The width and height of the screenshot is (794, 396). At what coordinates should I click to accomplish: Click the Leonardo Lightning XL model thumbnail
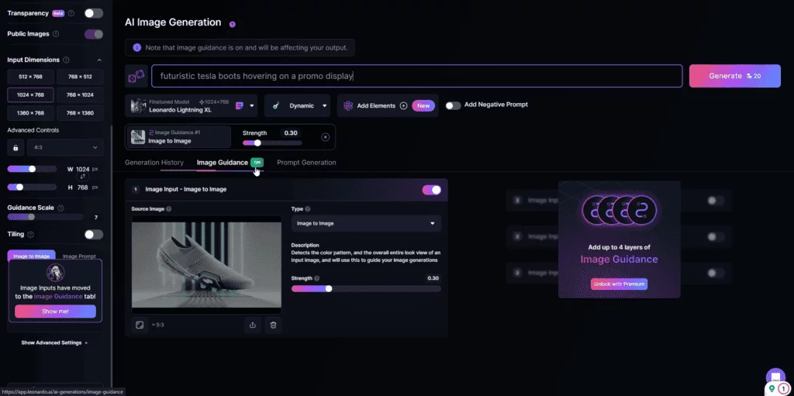pos(138,106)
